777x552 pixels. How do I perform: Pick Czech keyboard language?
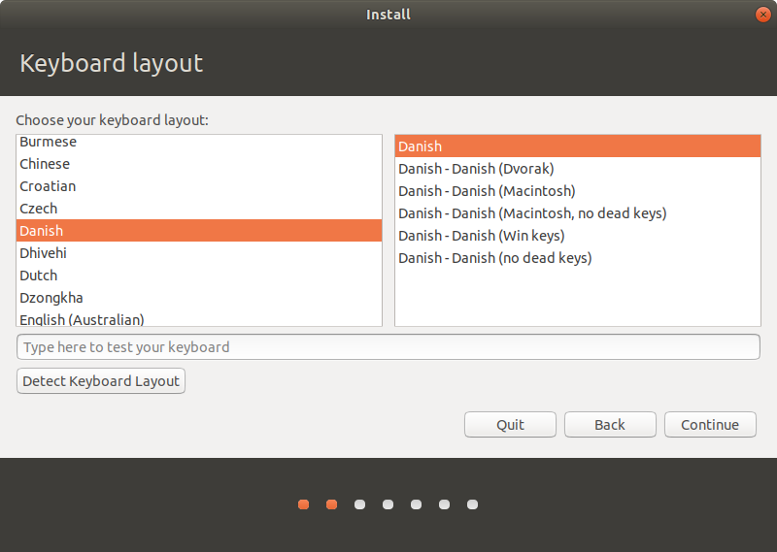point(199,209)
